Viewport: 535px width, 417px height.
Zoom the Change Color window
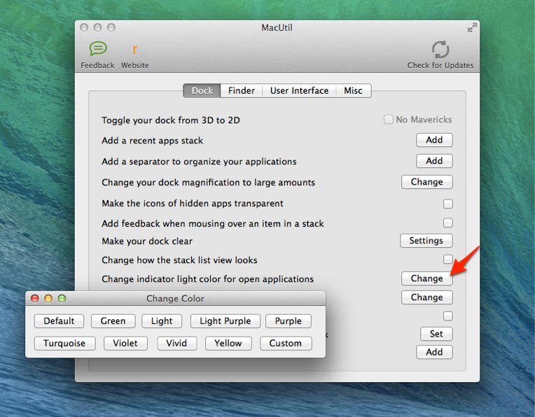[62, 299]
